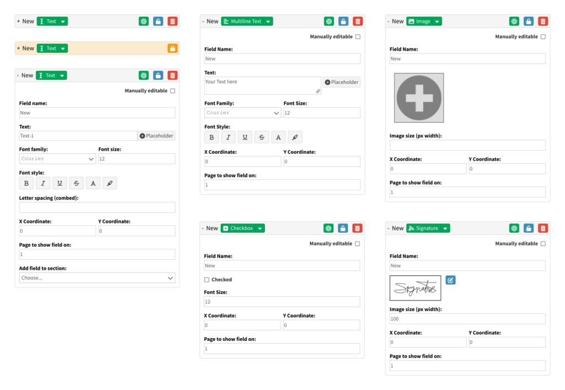565x390 pixels.
Task: Open the Add field to section Choose dropdown
Action: point(97,278)
